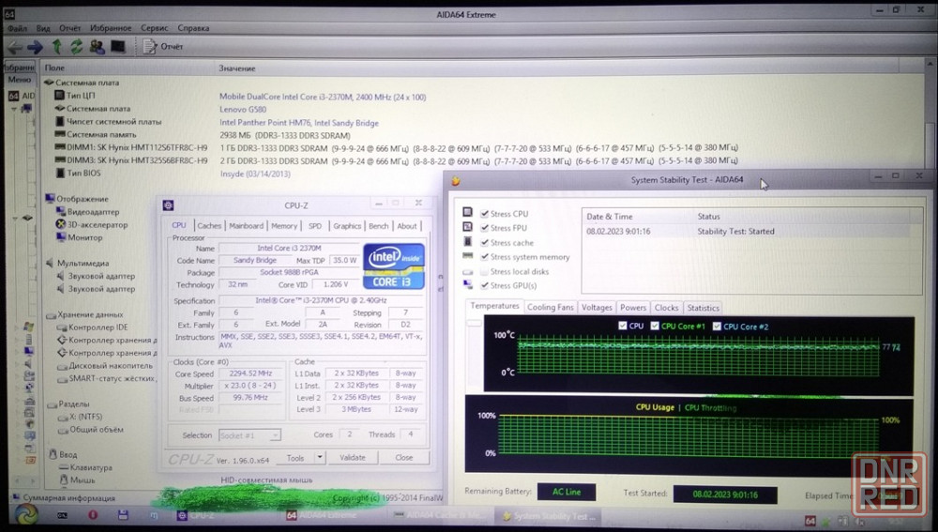Toggle the Stress CPU checkbox

point(485,214)
